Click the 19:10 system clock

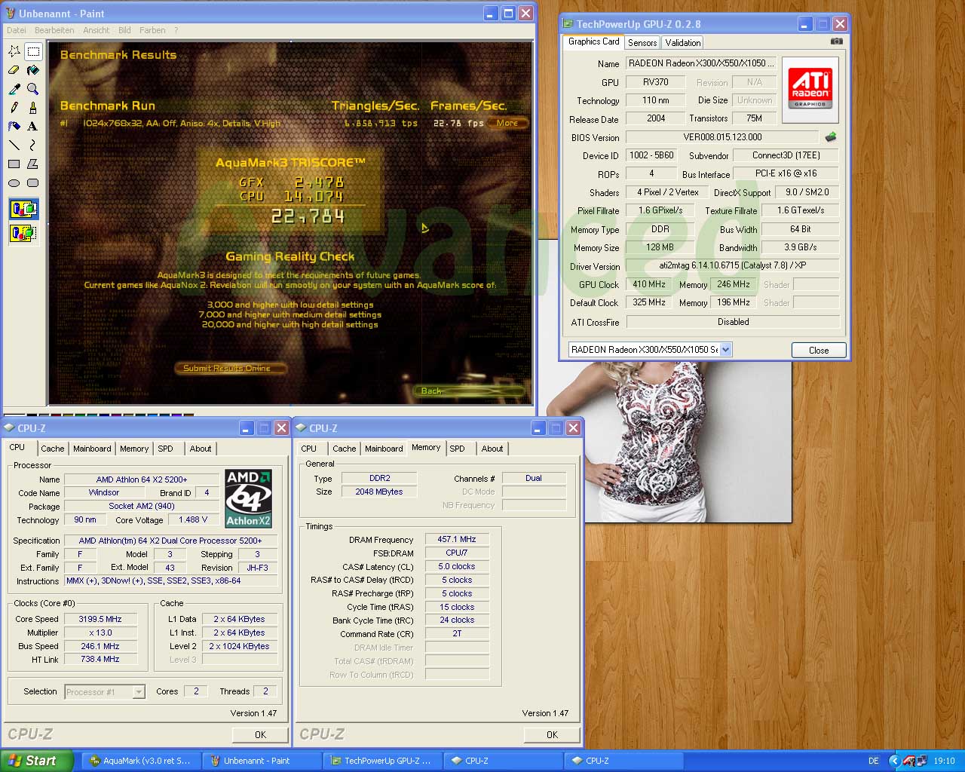coord(944,761)
